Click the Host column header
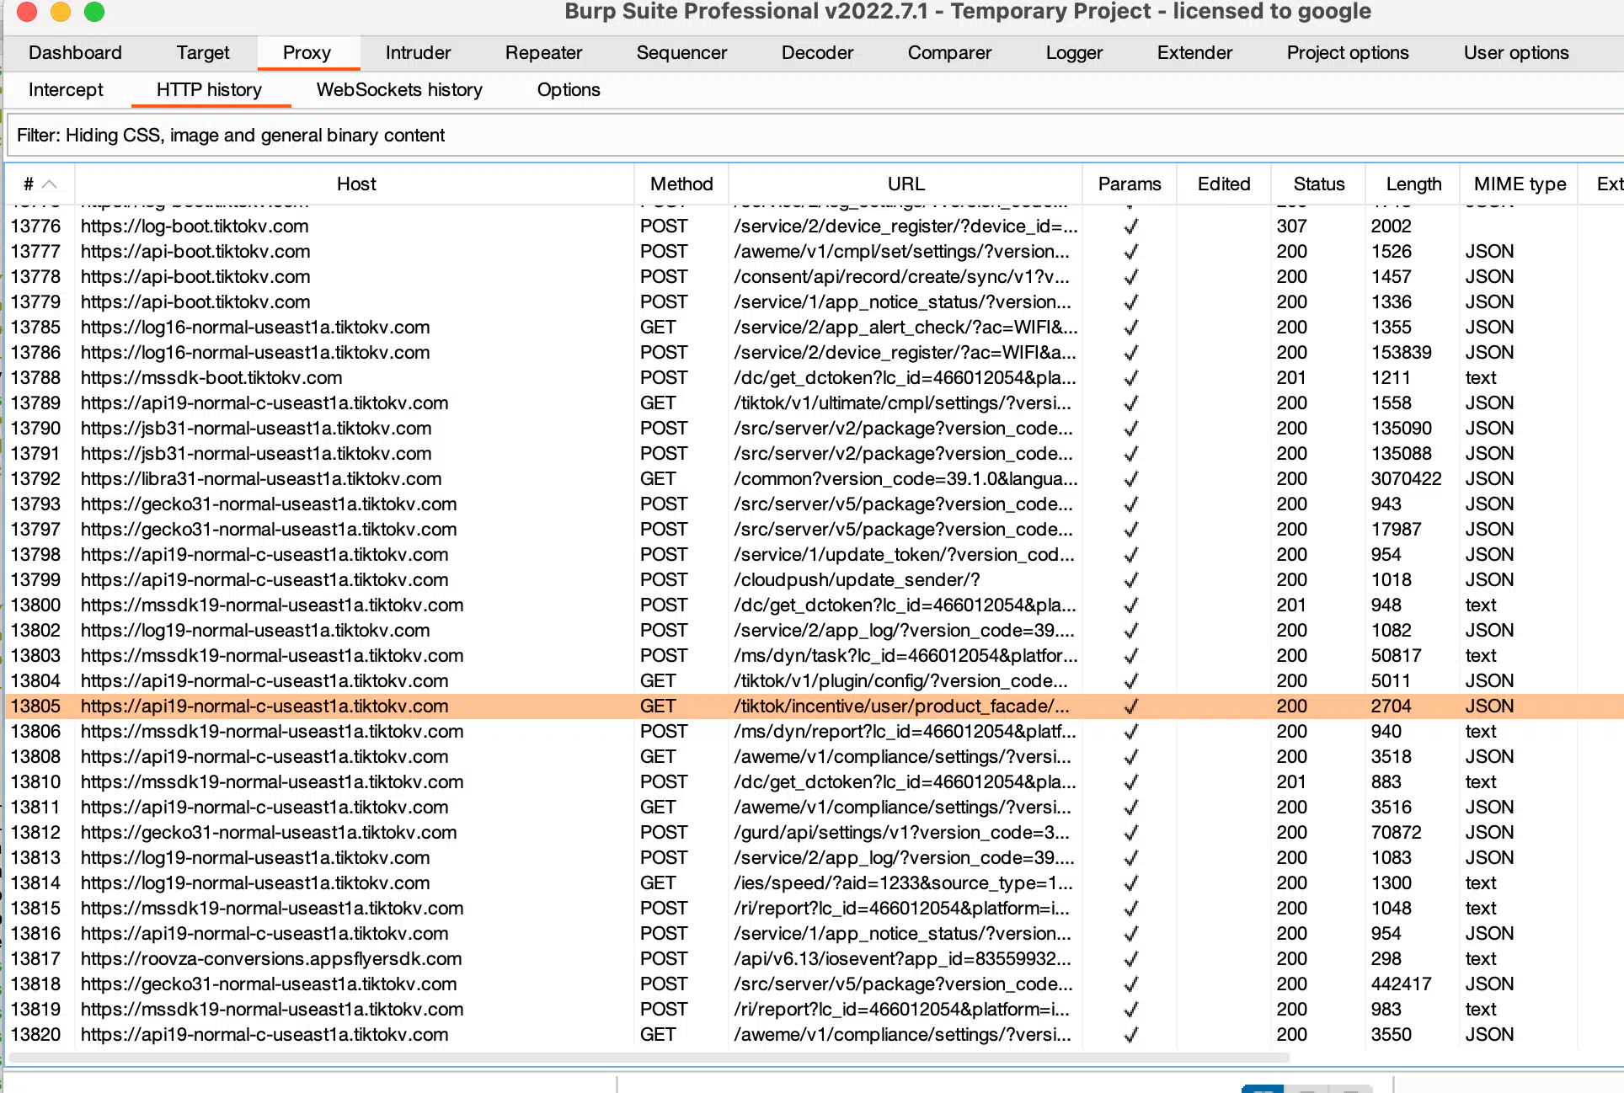 click(355, 184)
